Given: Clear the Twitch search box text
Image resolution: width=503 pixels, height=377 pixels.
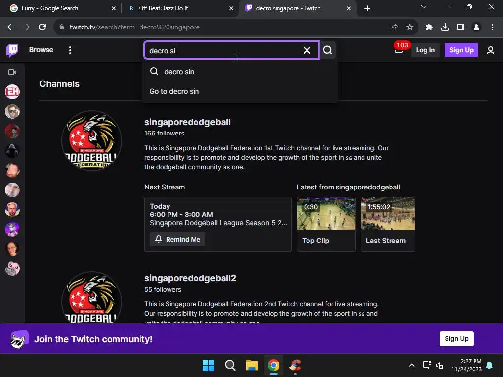Looking at the screenshot, I should point(307,50).
